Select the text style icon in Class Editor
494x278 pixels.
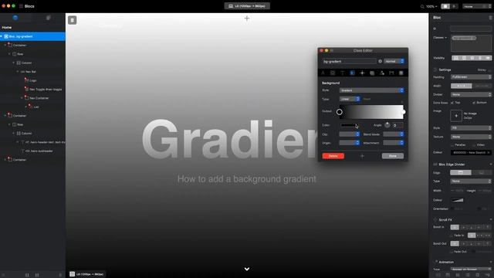[323, 73]
